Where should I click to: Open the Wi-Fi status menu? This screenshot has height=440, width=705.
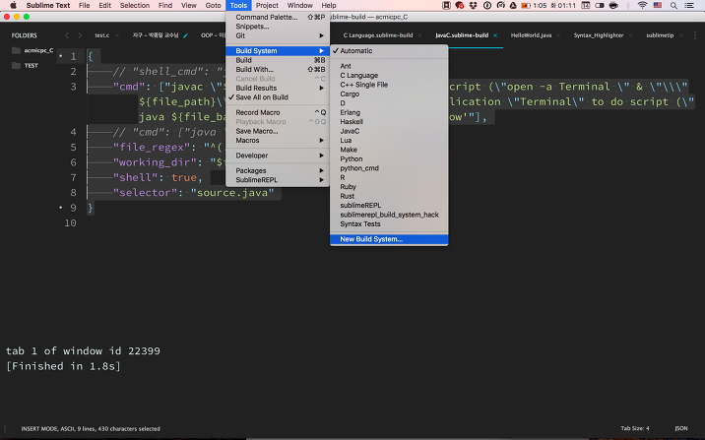[642, 5]
